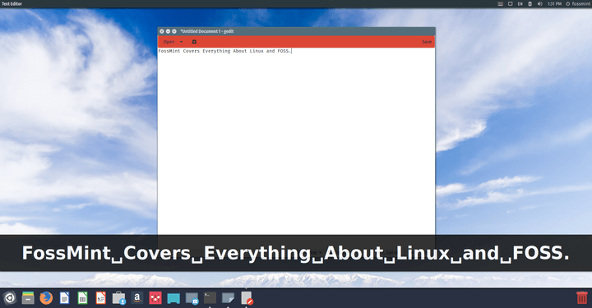Open the volume indicator in the top panel
This screenshot has height=308, width=592.
click(x=540, y=4)
